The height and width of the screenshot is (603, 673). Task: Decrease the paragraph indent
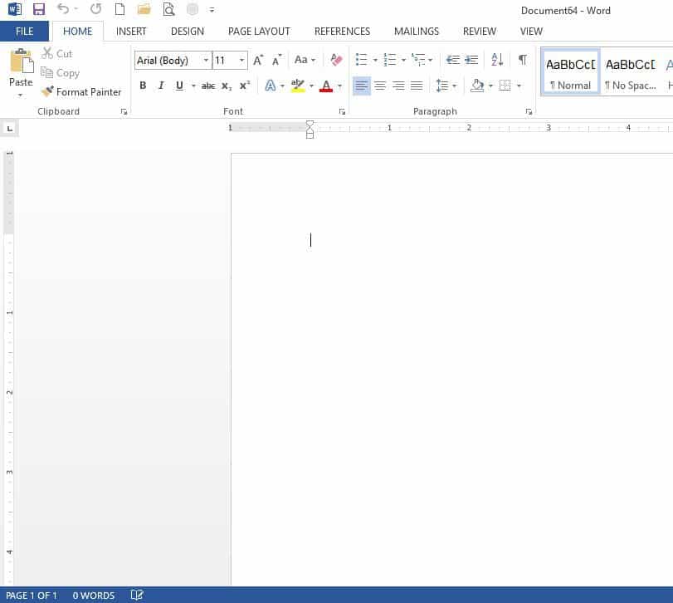point(452,60)
